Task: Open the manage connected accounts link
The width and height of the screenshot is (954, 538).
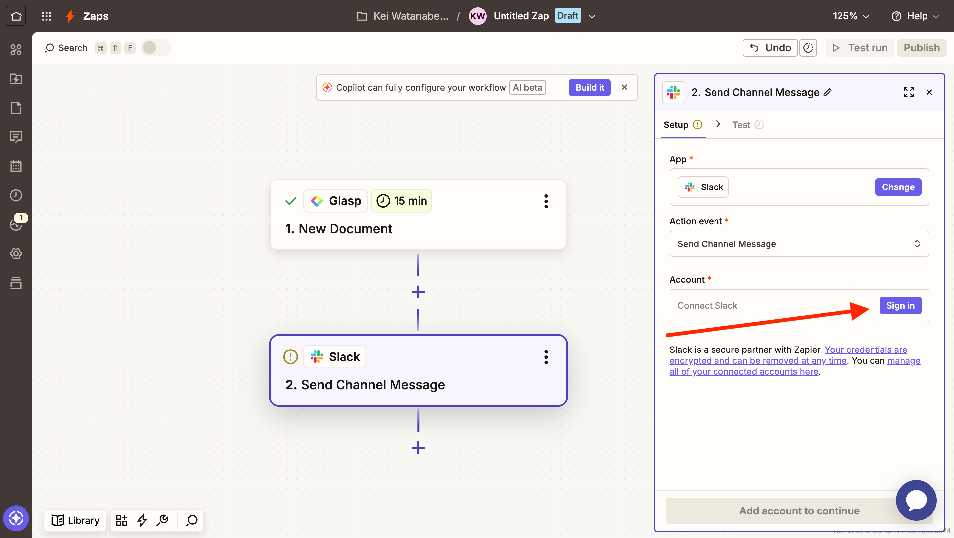Action: point(743,371)
